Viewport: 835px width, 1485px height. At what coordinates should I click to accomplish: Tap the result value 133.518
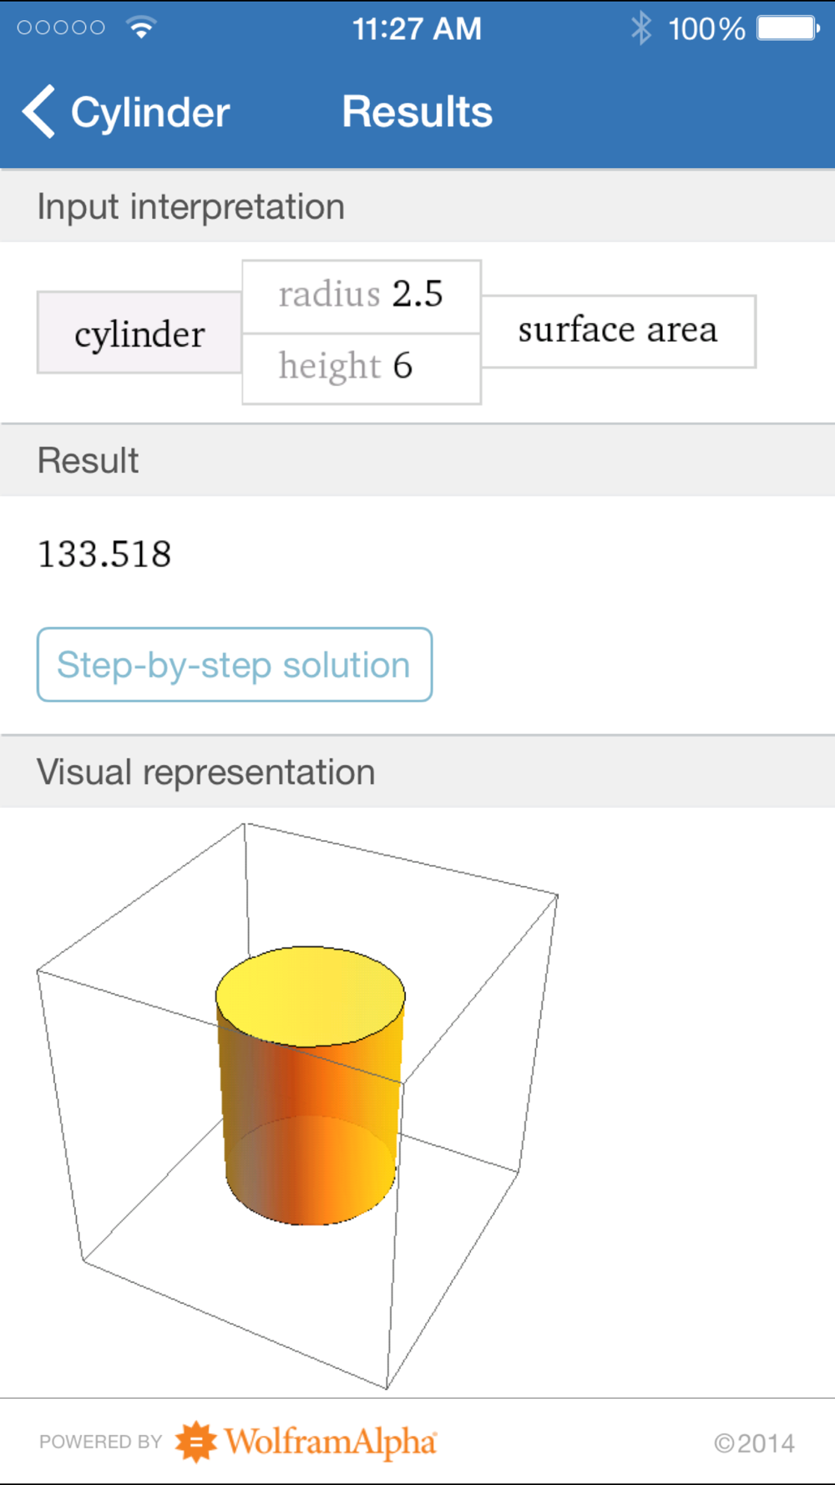point(105,555)
